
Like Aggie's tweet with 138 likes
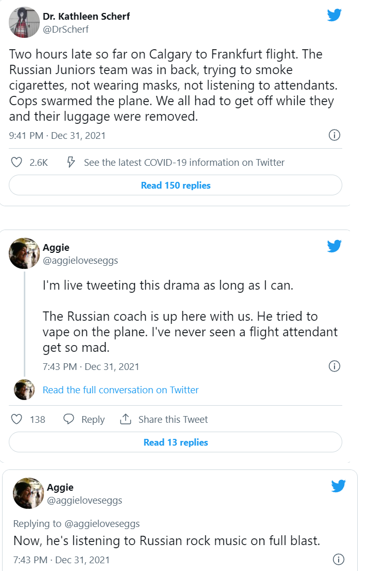17,419
